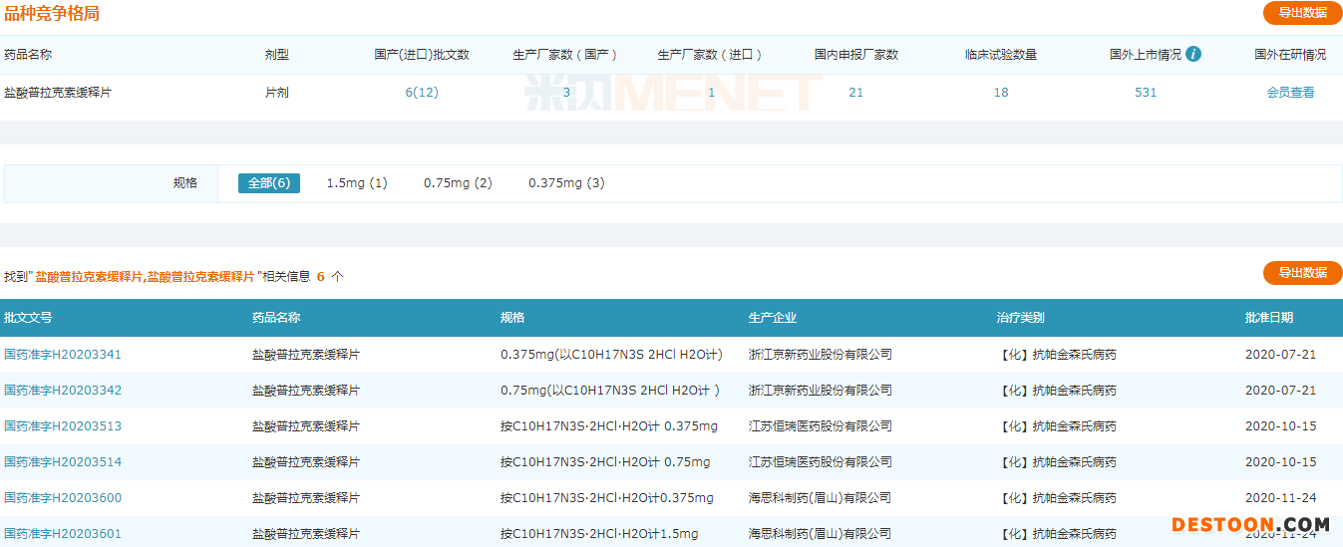Viewport: 1343px width, 547px height.
Task: Open approval number 国药准字H20203600
Action: (63, 498)
